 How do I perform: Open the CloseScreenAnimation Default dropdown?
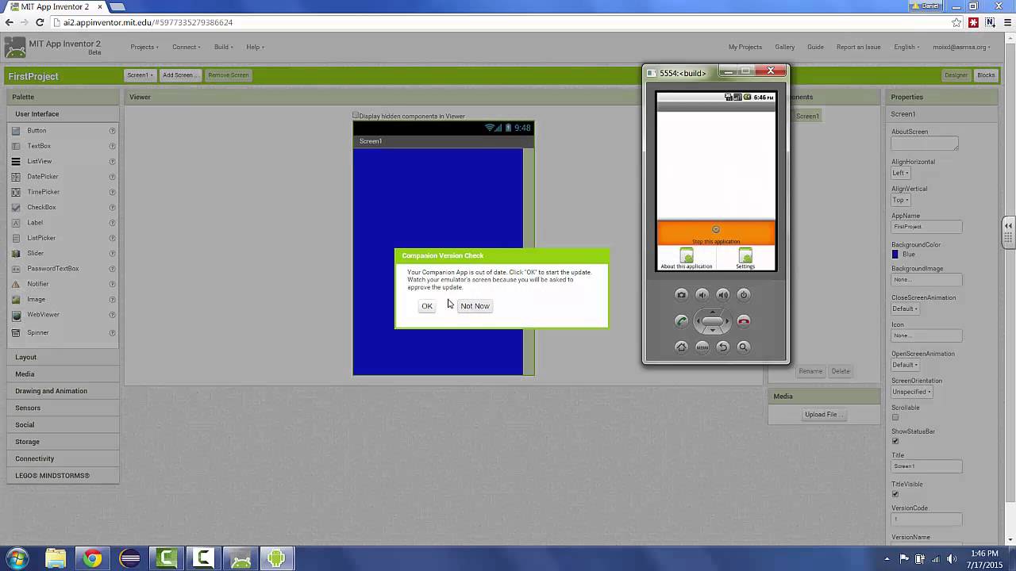(905, 308)
